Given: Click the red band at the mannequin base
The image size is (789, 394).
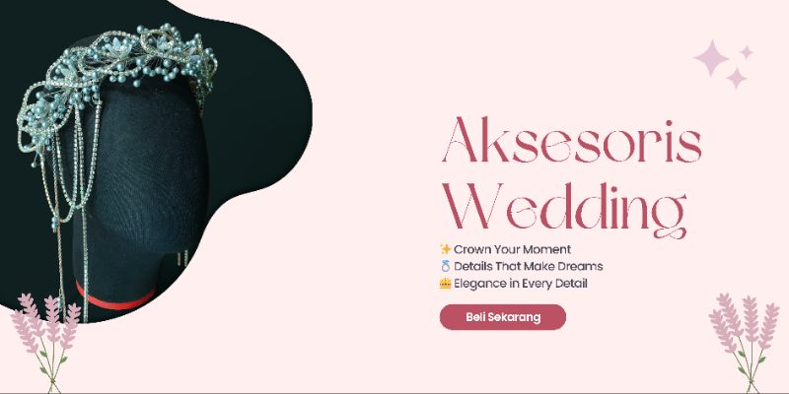Looking at the screenshot, I should (x=115, y=300).
